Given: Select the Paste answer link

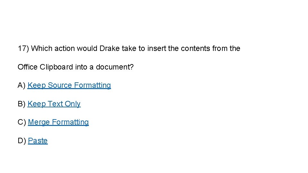Looking at the screenshot, I should pos(38,141).
